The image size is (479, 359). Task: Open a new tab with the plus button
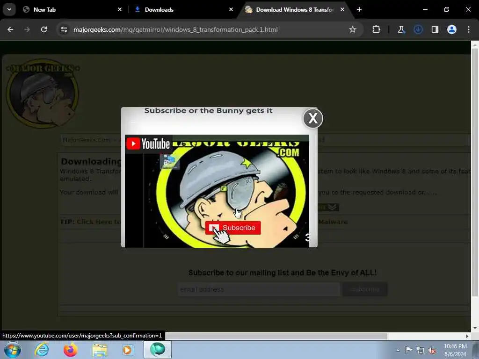click(x=359, y=10)
